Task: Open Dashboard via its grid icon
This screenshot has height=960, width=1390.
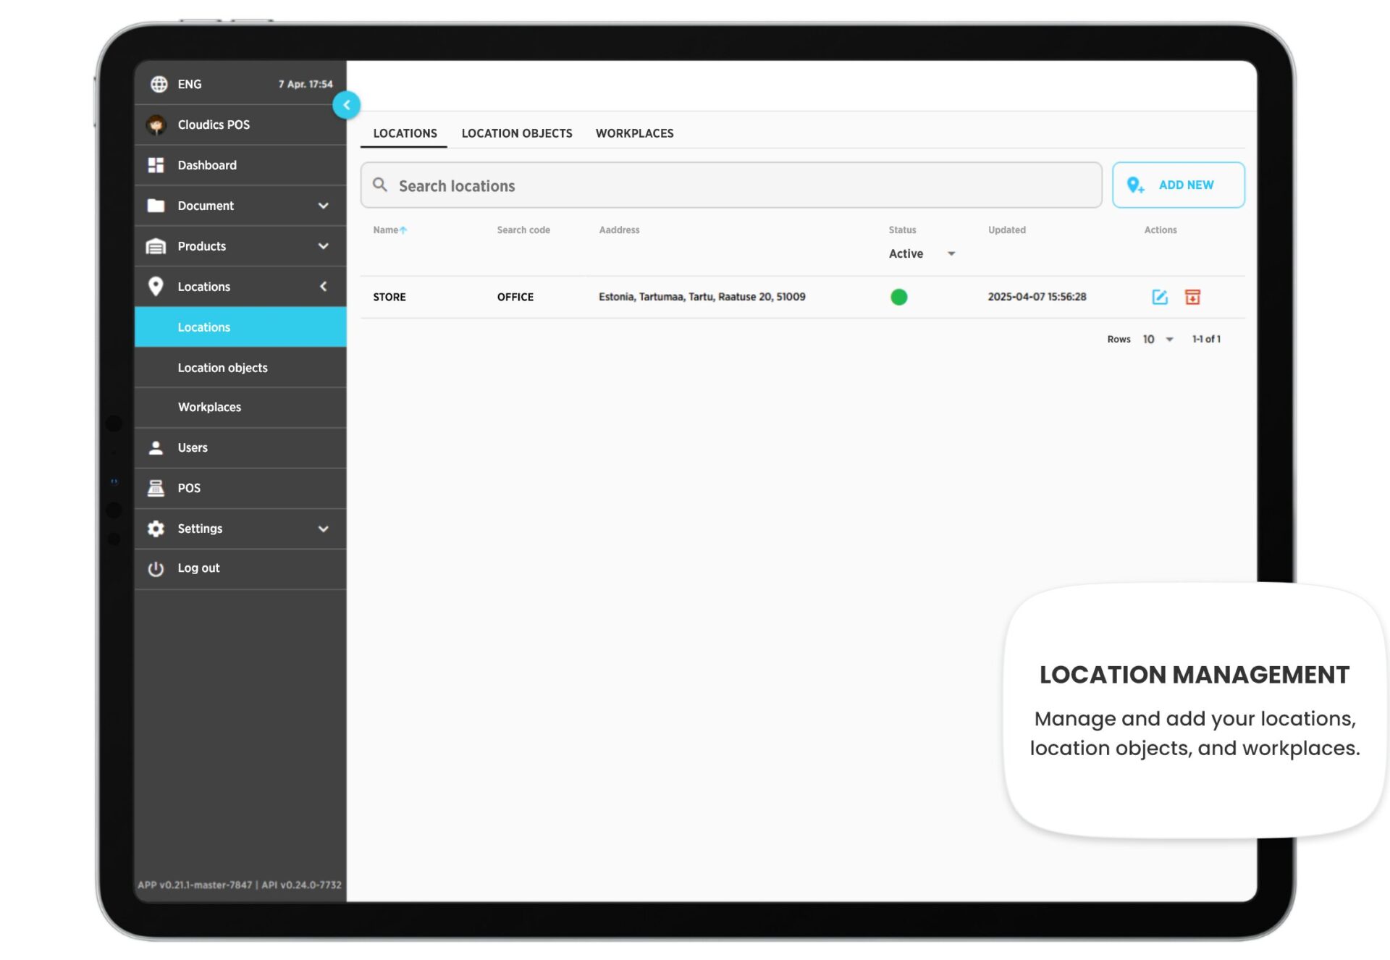Action: pos(156,165)
